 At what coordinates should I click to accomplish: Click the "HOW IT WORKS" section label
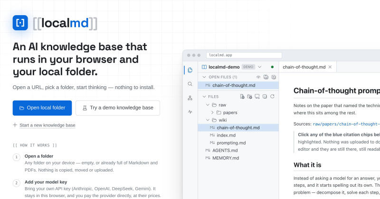coord(35,145)
